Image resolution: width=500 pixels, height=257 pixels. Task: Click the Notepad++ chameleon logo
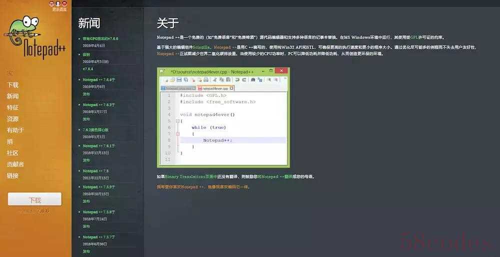[x=35, y=37]
